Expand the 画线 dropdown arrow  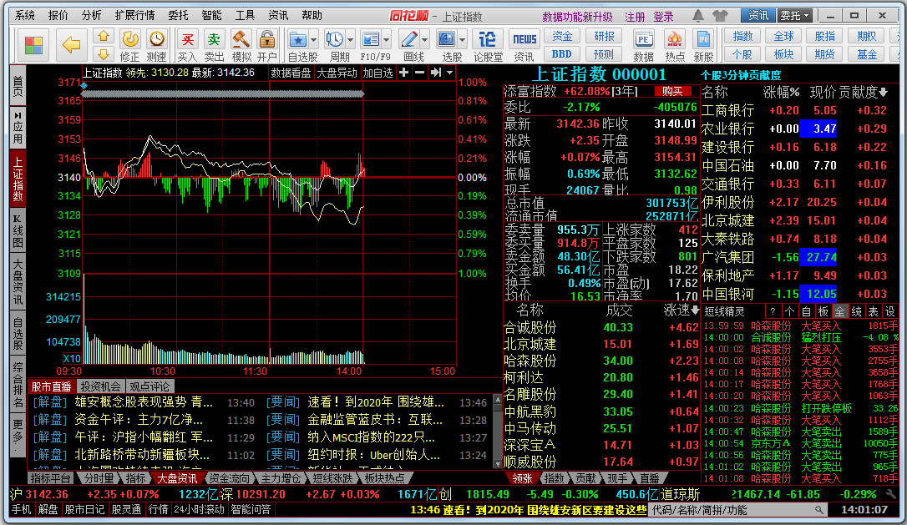coord(424,40)
